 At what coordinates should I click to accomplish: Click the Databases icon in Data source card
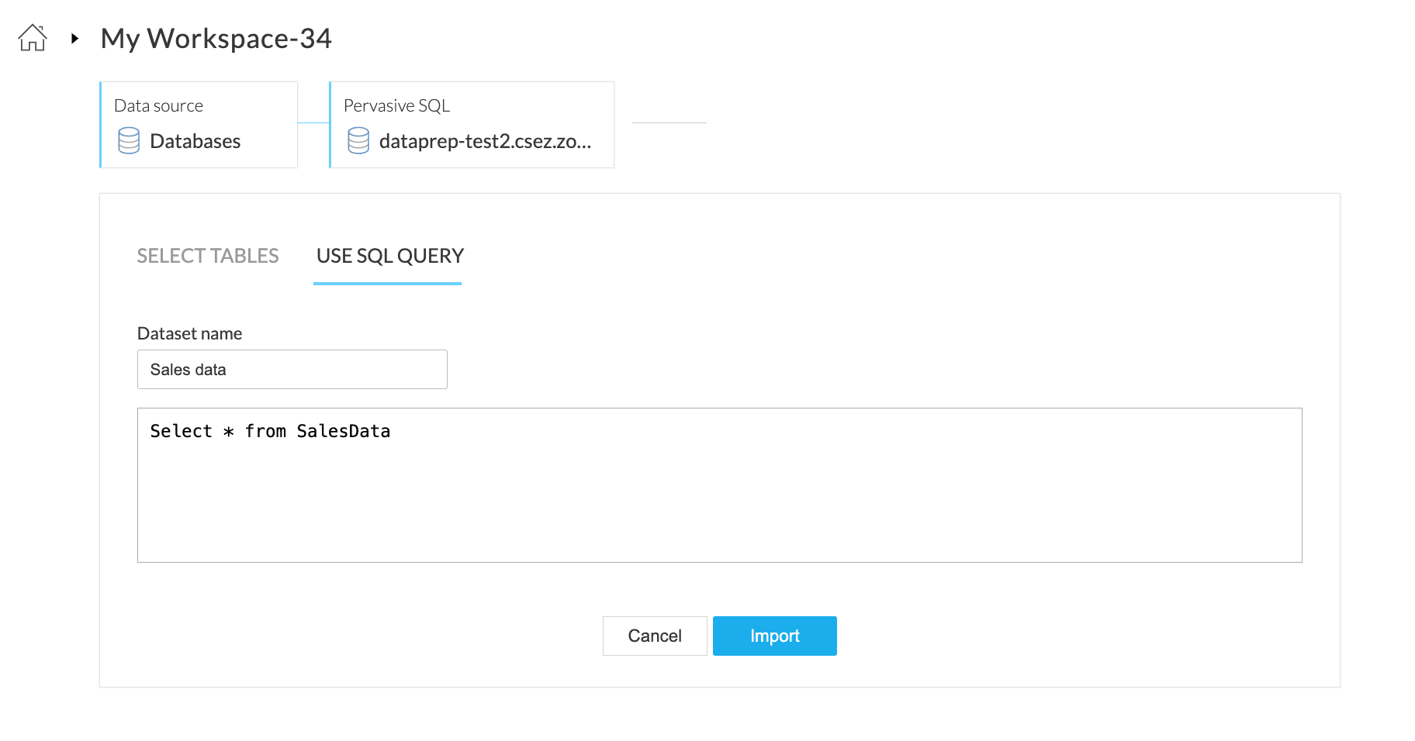tap(129, 141)
